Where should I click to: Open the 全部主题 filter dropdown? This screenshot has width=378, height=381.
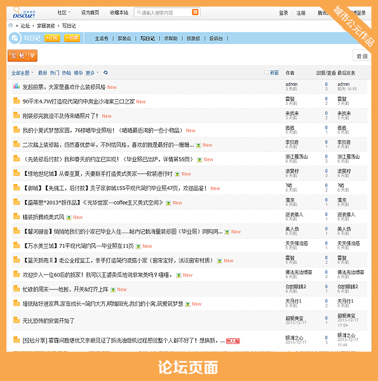pos(22,72)
